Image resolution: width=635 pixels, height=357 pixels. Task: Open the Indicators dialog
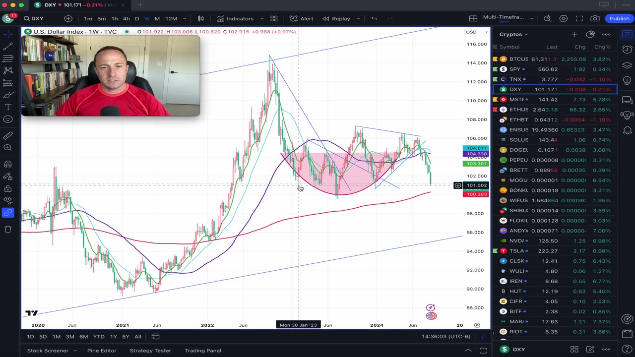[x=235, y=18]
